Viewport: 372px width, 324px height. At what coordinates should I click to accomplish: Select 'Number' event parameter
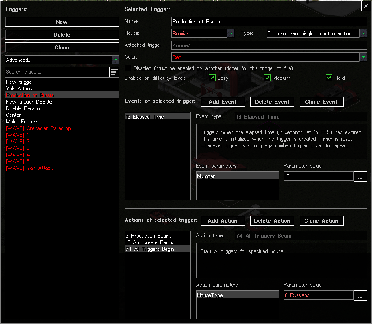[238, 176]
